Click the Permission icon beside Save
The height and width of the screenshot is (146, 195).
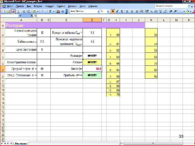[x=18, y=11]
